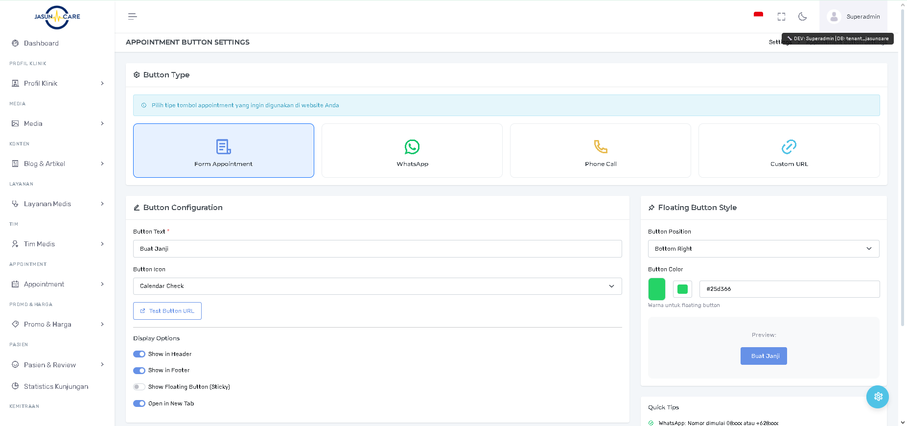907x426 pixels.
Task: Click the Buat Janji preview button
Action: (x=763, y=356)
